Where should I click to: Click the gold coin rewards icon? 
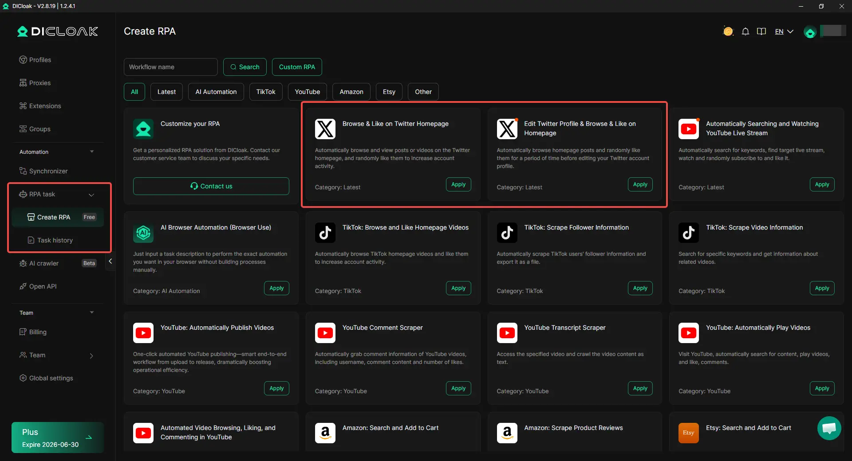coord(728,31)
